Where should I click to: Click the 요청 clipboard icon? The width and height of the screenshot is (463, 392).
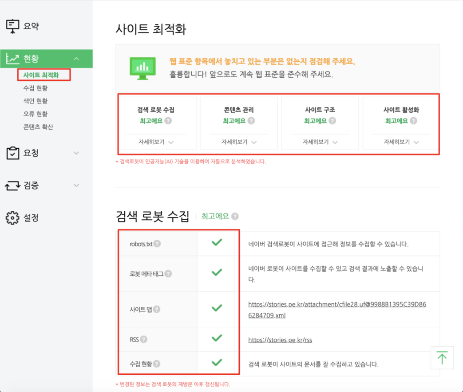tap(13, 153)
